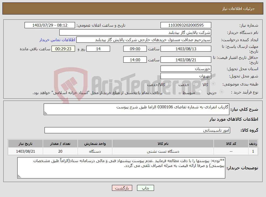This screenshot has width=266, height=197.
Task: Click the delivery province field خوزستان
Action: pyautogui.click(x=186, y=69)
